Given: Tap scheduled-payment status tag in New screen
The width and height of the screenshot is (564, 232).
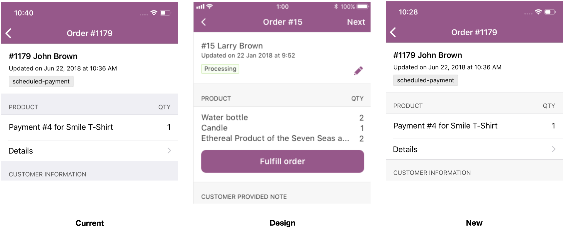Looking at the screenshot, I should pyautogui.click(x=426, y=80).
